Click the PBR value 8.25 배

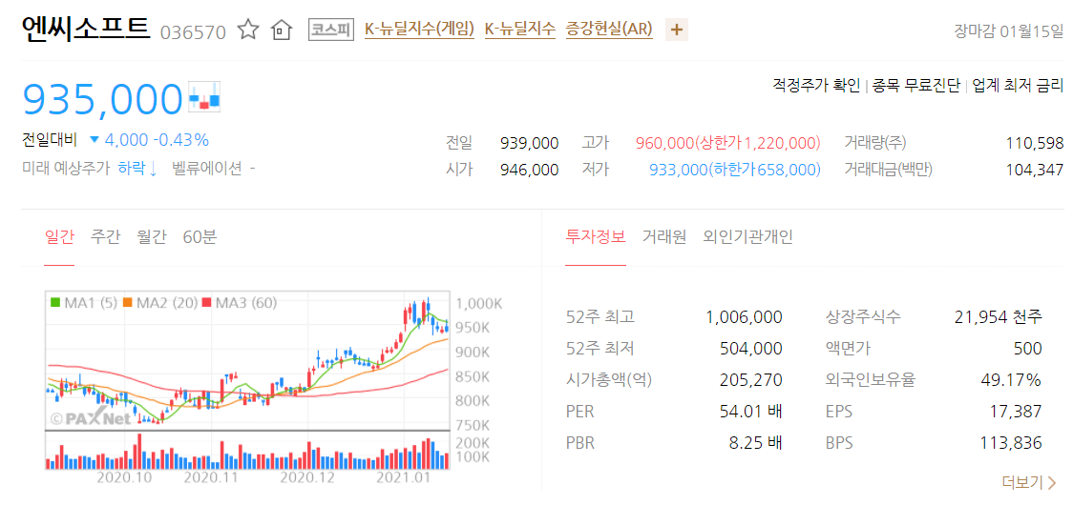tap(755, 443)
